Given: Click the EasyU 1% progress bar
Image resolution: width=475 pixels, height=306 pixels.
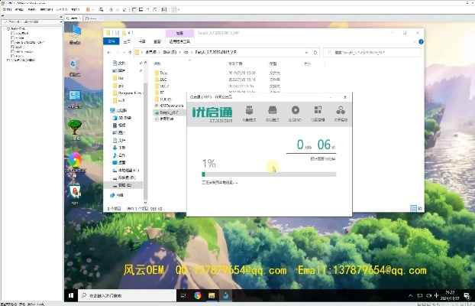Looking at the screenshot, I should pos(269,174).
